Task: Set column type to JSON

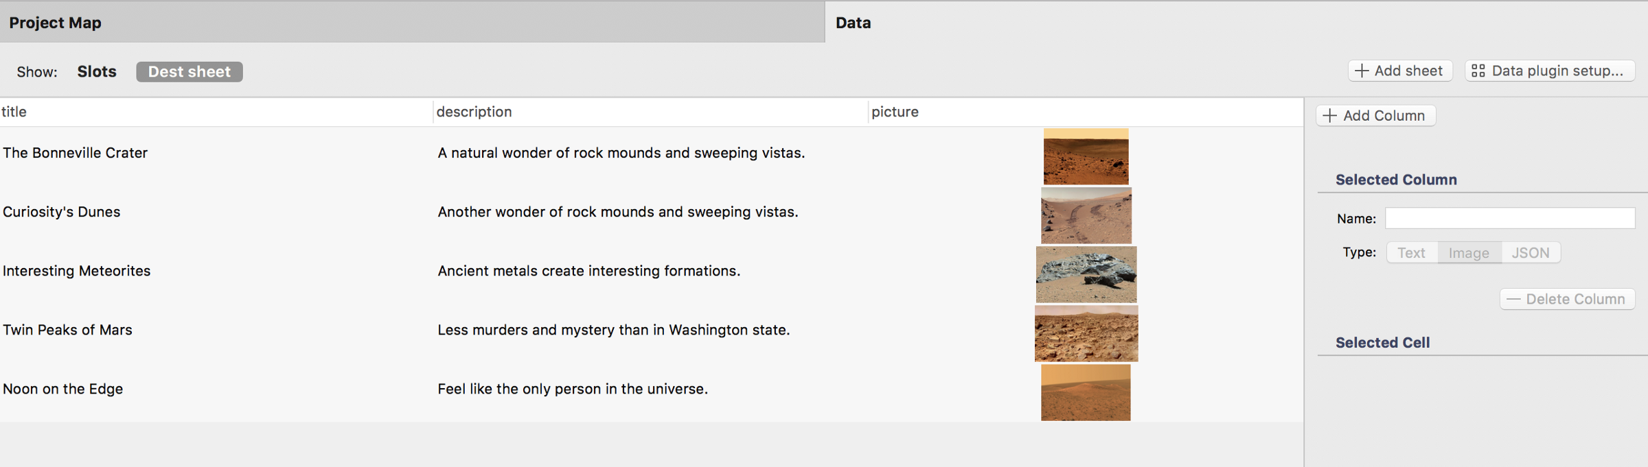Action: coord(1531,253)
